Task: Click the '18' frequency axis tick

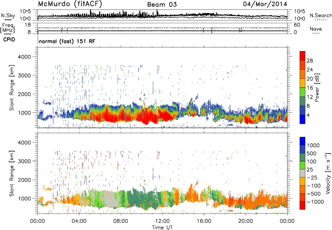Action: pos(28,25)
